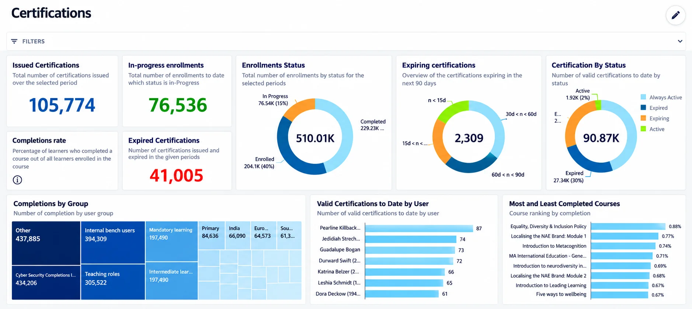Select the India 66,090 treemap tile

238,235
